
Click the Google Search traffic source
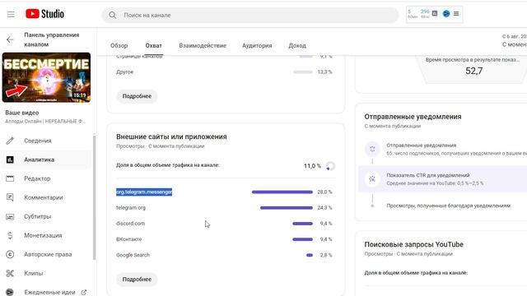click(x=133, y=255)
